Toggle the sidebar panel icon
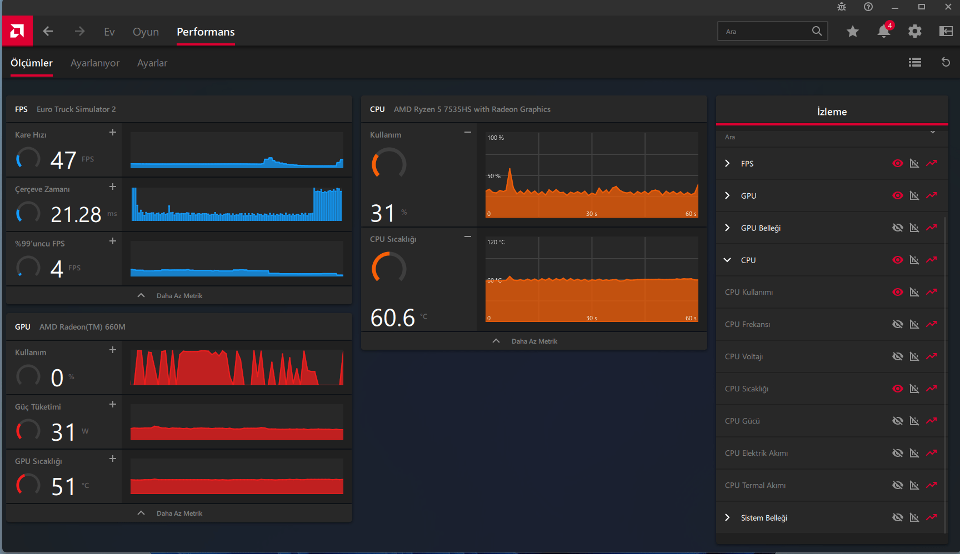 coord(946,32)
